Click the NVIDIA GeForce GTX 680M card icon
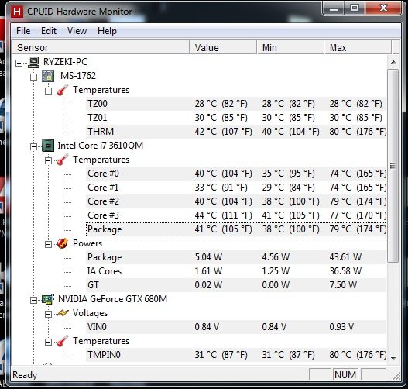408x389 pixels. (48, 299)
